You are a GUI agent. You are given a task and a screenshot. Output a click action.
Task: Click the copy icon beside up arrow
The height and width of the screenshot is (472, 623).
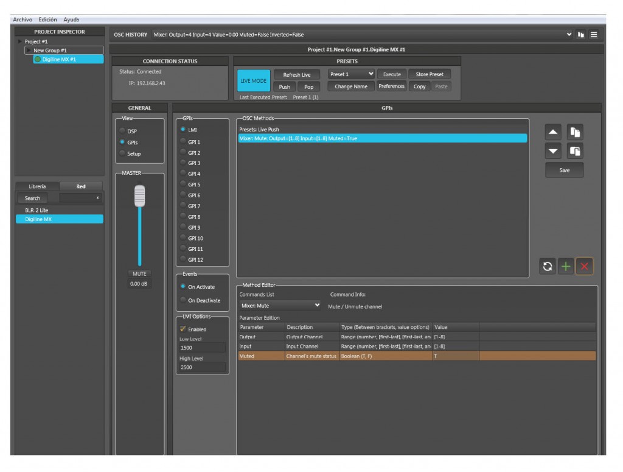(x=575, y=132)
